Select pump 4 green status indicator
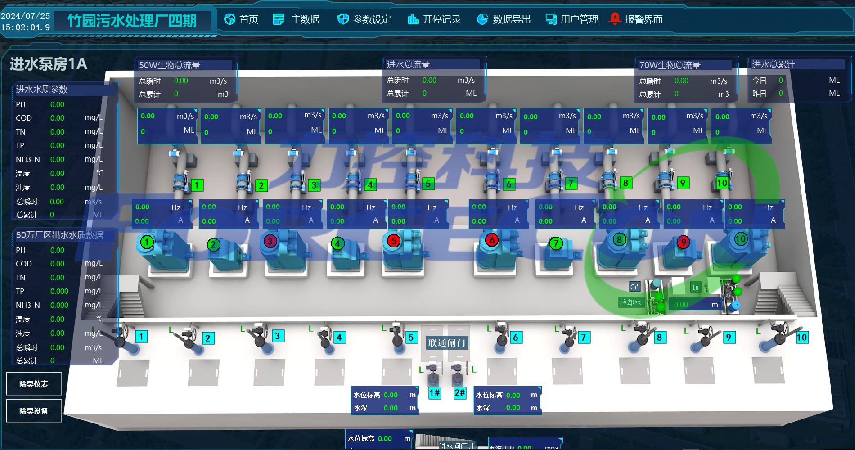855x450 pixels. tap(337, 244)
